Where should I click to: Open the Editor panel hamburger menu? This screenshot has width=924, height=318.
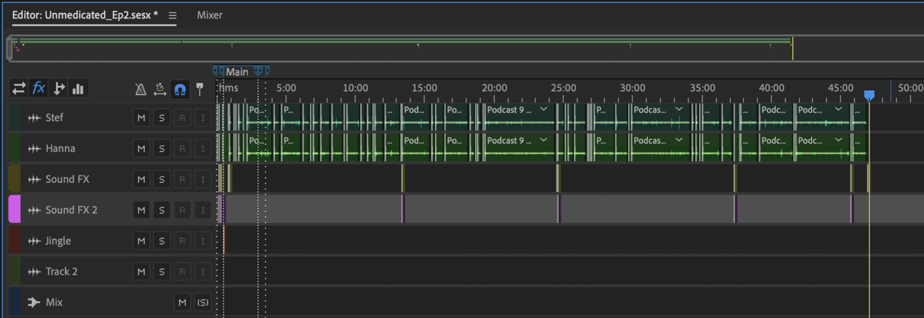[x=173, y=16]
